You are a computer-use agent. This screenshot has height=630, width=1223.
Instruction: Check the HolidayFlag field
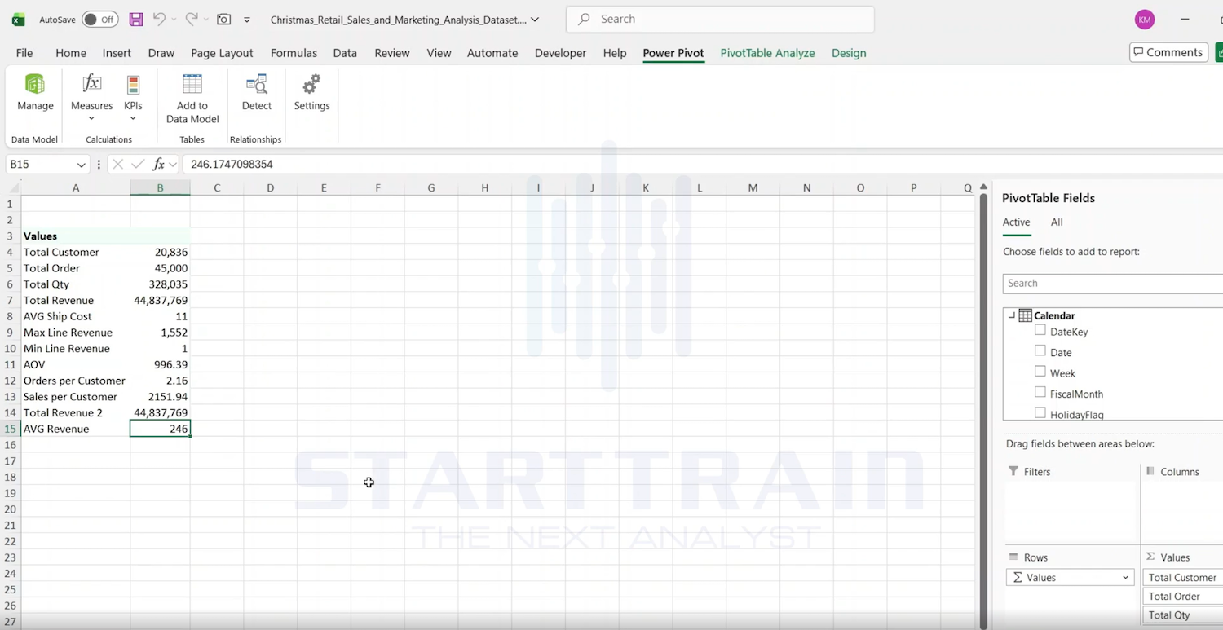[x=1040, y=413]
